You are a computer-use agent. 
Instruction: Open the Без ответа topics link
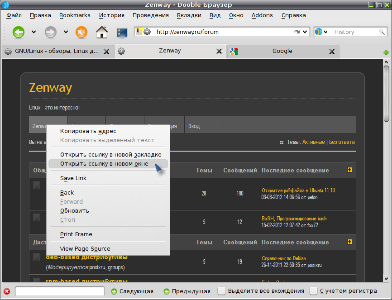342,142
